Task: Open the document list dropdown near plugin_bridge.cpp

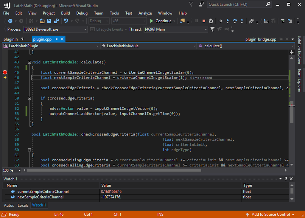Action: tap(293, 39)
